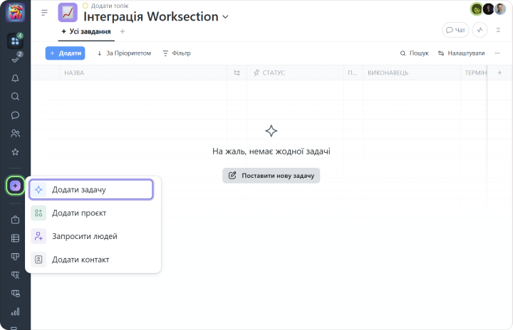Open favorites star in sidebar
Viewport: 513px width, 330px height.
(15, 152)
